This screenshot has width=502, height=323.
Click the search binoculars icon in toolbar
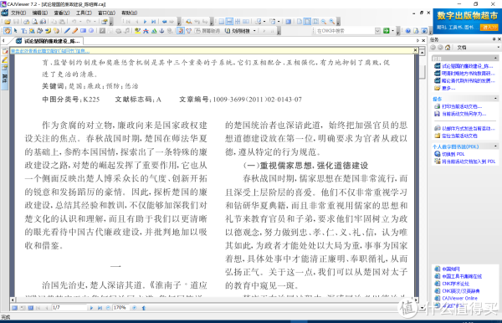pos(189,22)
